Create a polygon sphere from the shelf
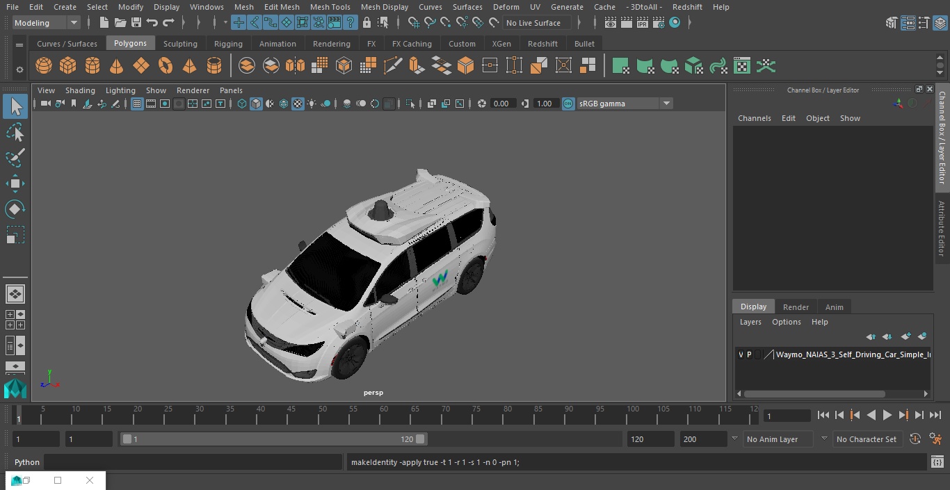Image resolution: width=950 pixels, height=490 pixels. pos(44,66)
